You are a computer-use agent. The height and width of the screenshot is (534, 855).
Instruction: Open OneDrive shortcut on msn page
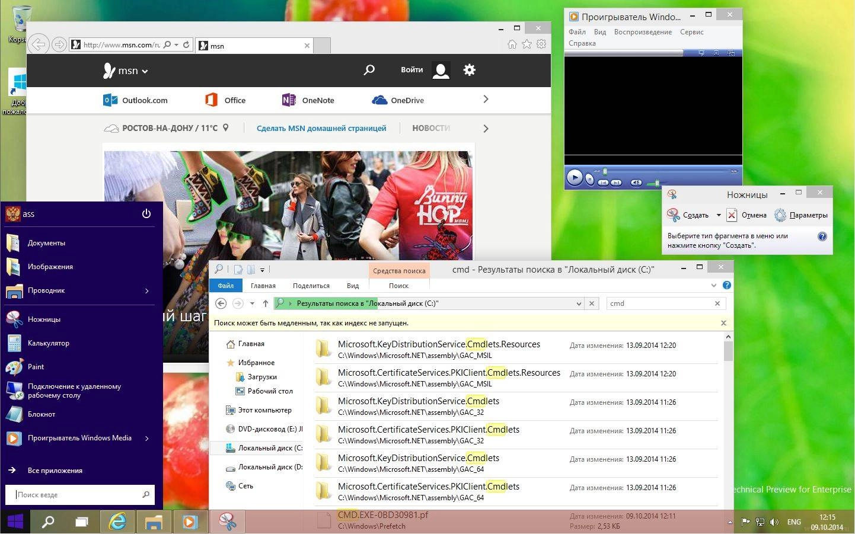point(398,100)
